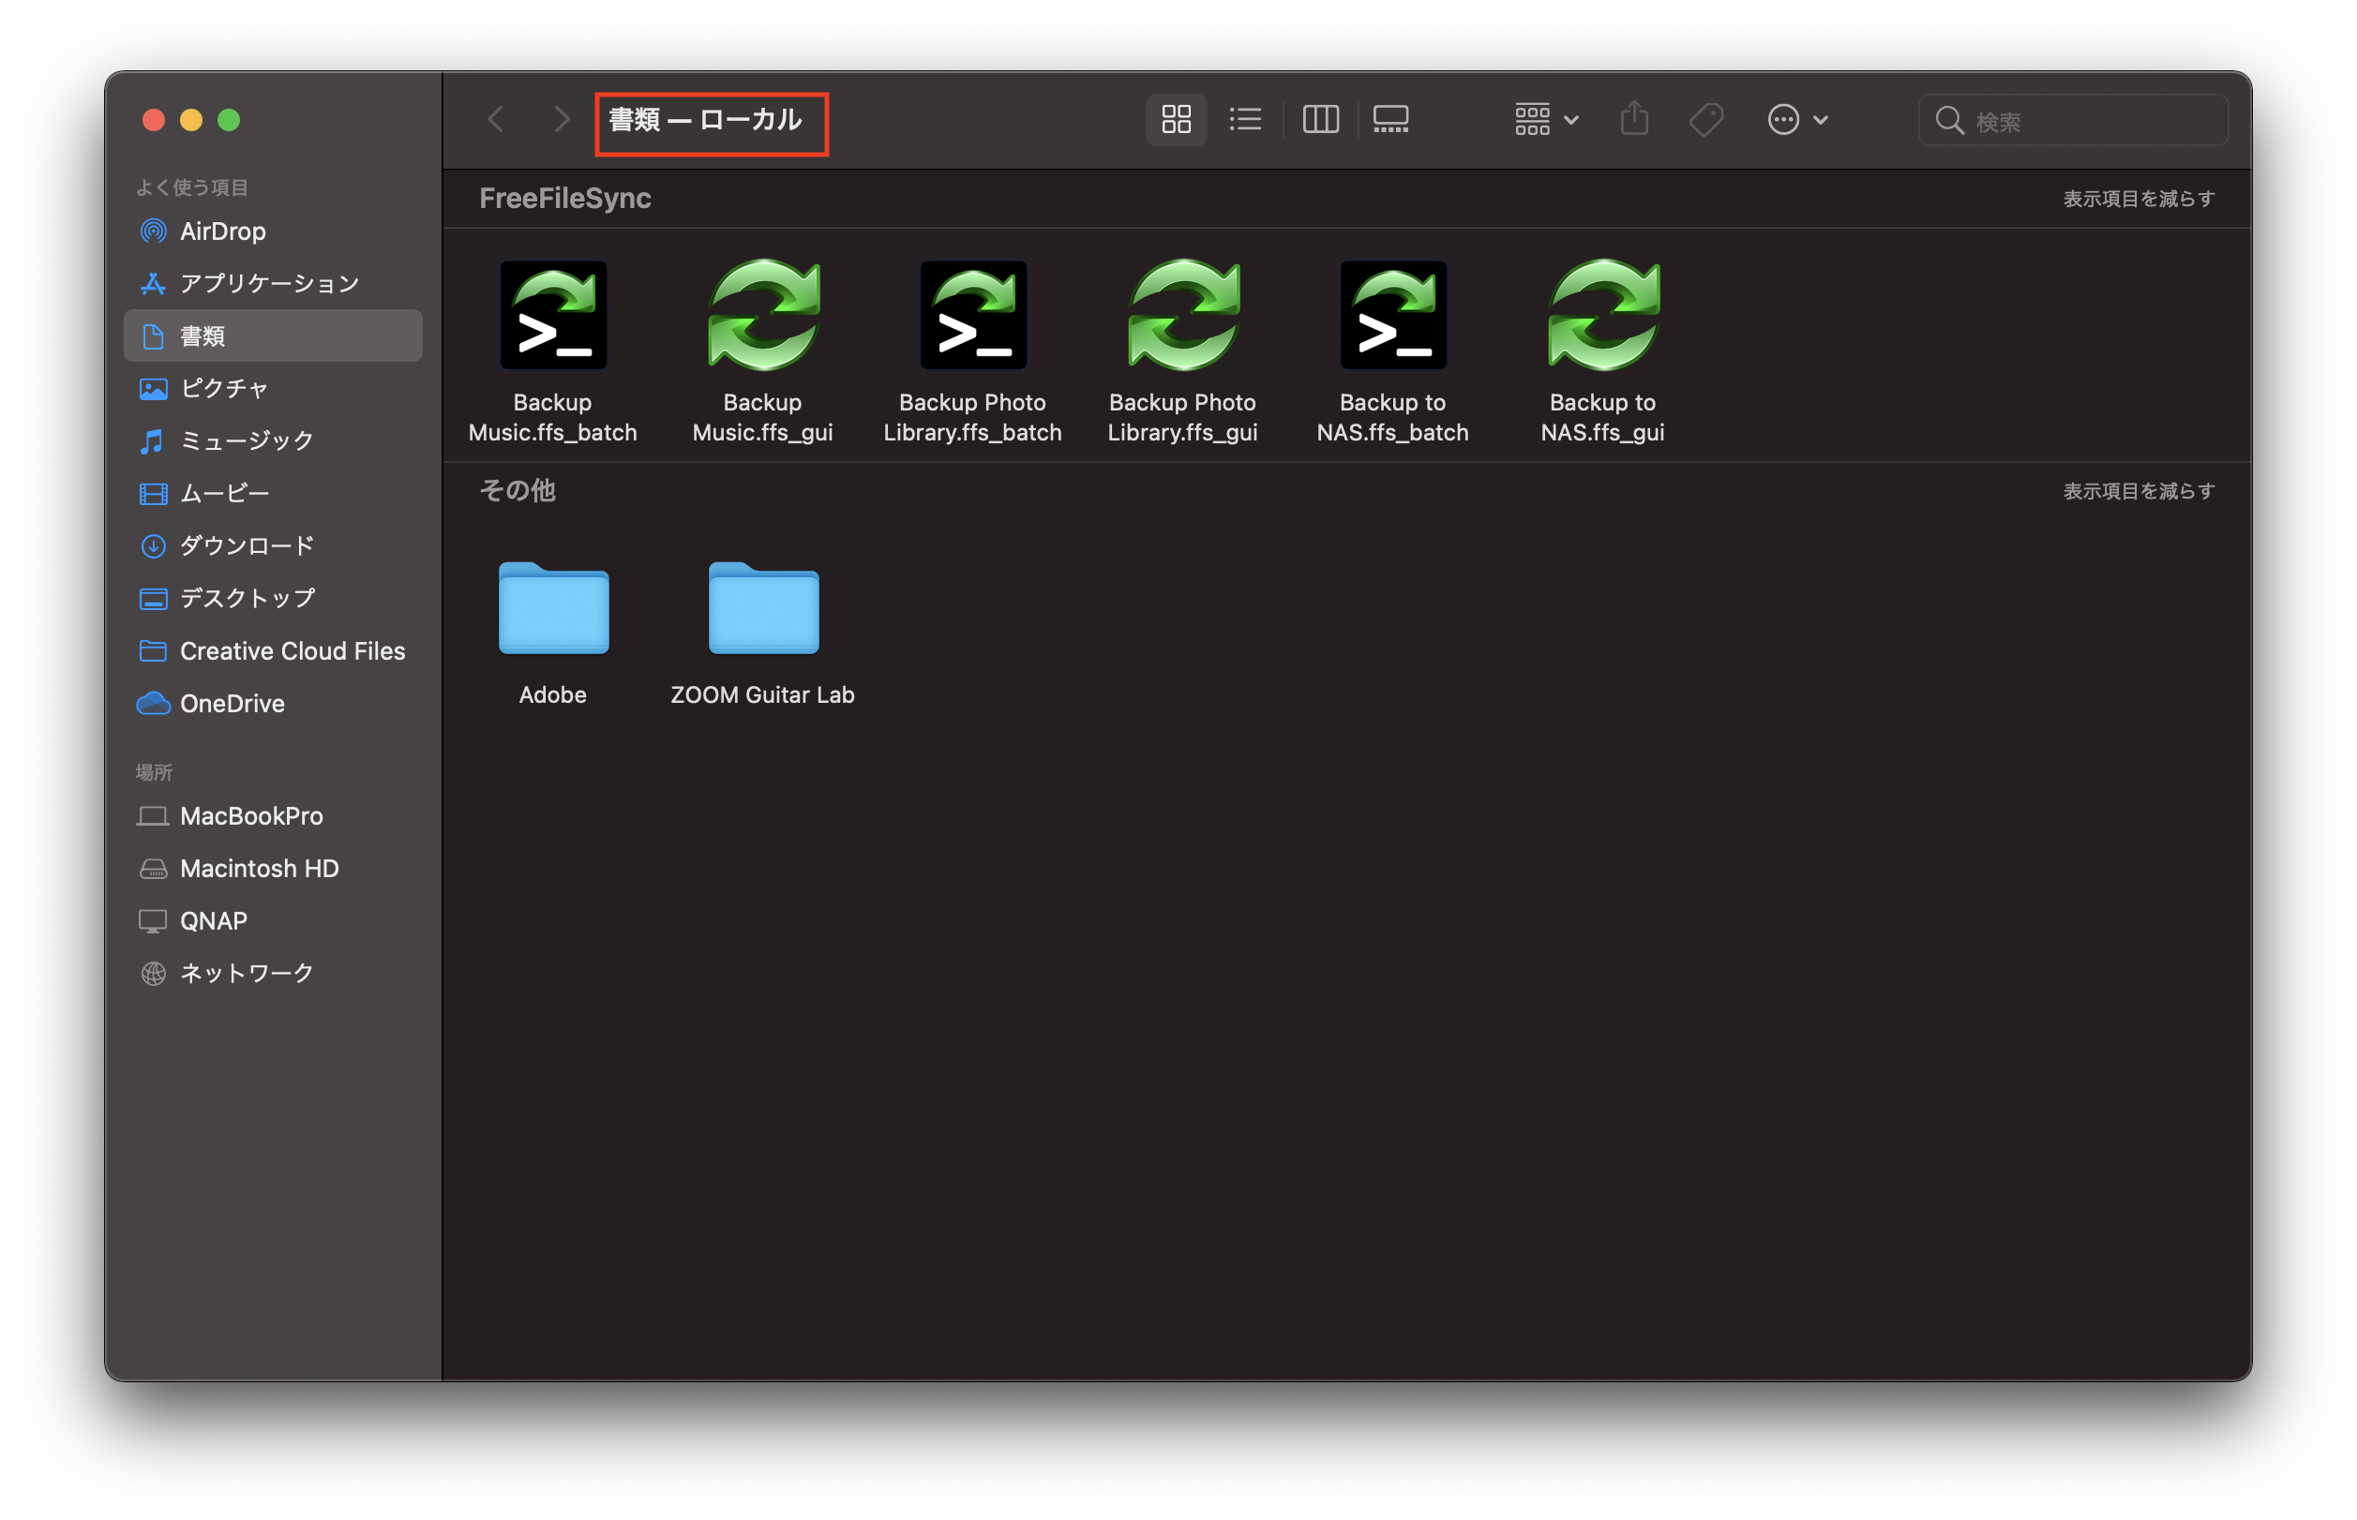Image resolution: width=2357 pixels, height=1520 pixels.
Task: Click the back navigation arrow
Action: pyautogui.click(x=496, y=119)
